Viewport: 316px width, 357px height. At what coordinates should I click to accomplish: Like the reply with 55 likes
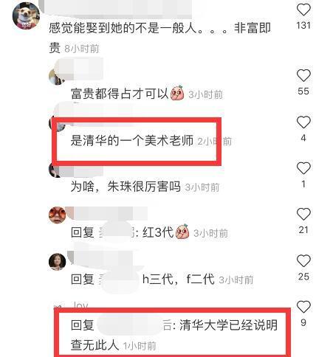(x=303, y=75)
